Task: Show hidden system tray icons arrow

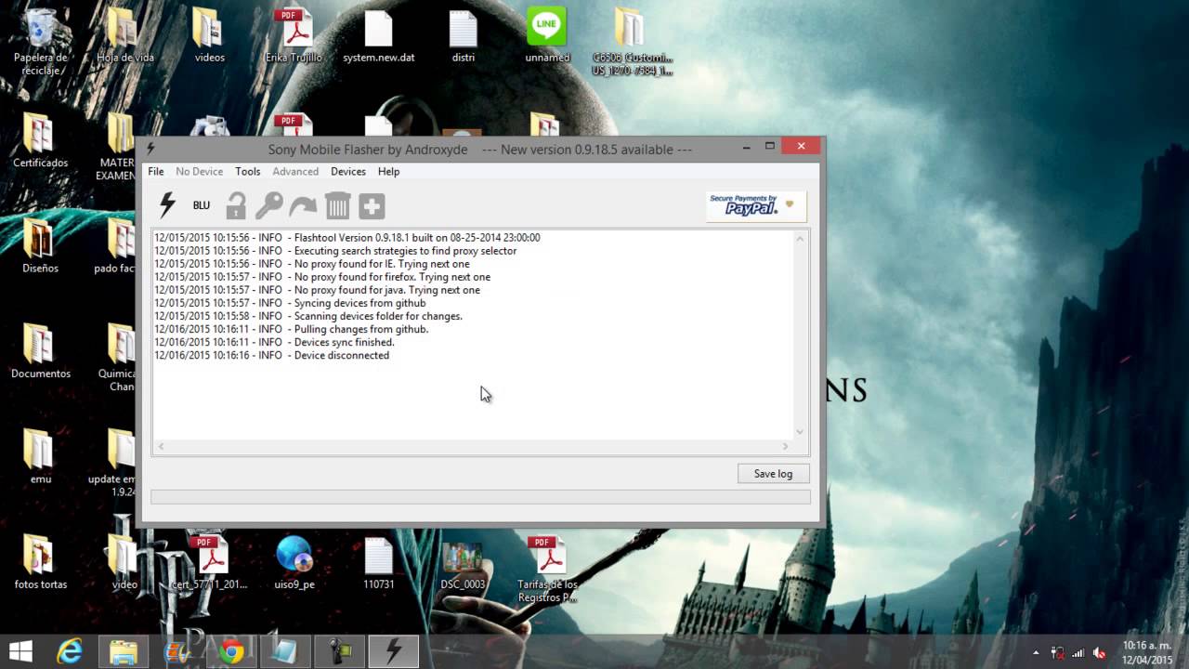Action: pos(1036,652)
